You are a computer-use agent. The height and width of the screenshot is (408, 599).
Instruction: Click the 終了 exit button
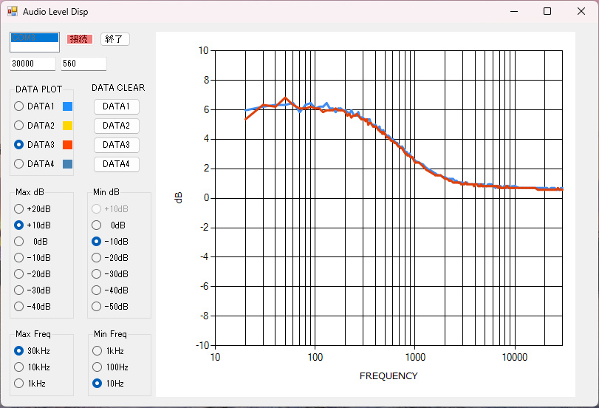pyautogui.click(x=115, y=39)
